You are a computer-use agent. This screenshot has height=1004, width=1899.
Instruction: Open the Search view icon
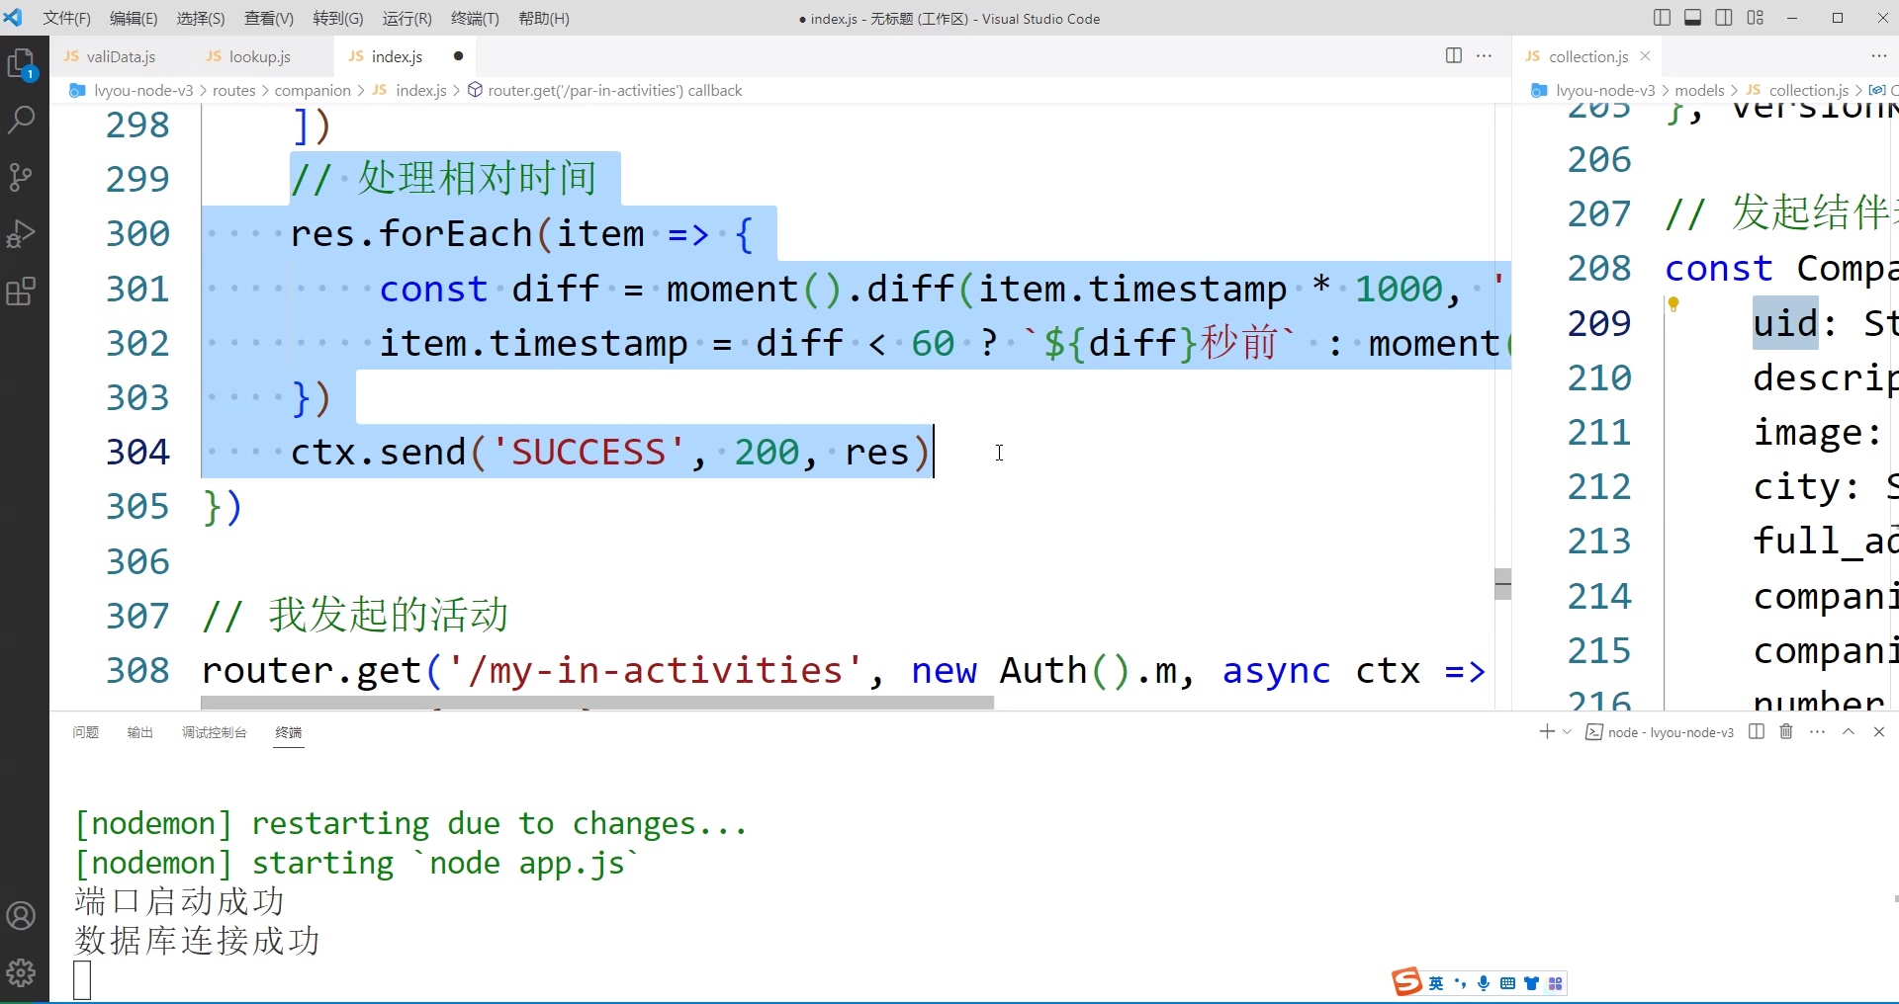pyautogui.click(x=22, y=121)
